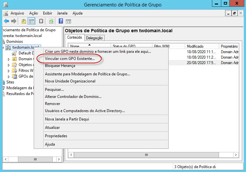246x172 pixels.
Task: Click right arrow of tree pane scrollbar
Action: pyautogui.click(x=59, y=159)
